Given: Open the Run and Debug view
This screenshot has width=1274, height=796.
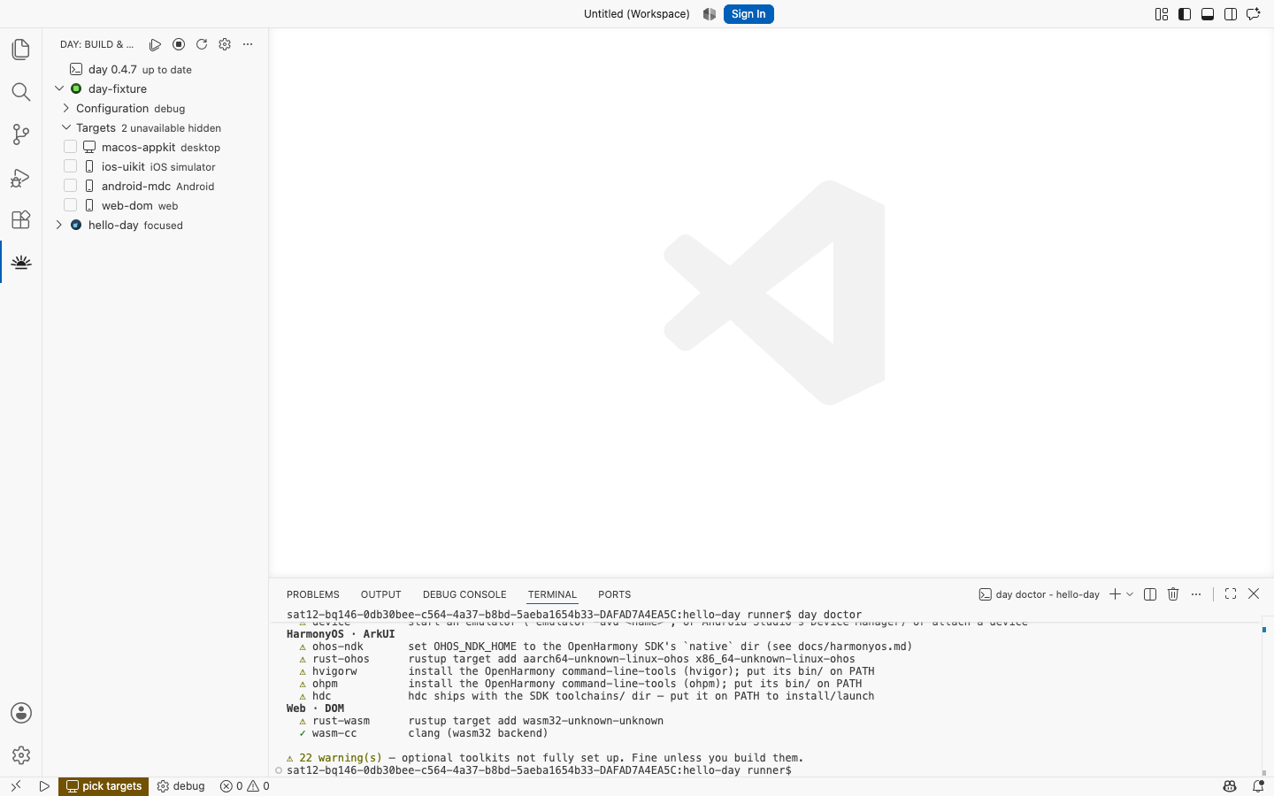Looking at the screenshot, I should pos(21,177).
